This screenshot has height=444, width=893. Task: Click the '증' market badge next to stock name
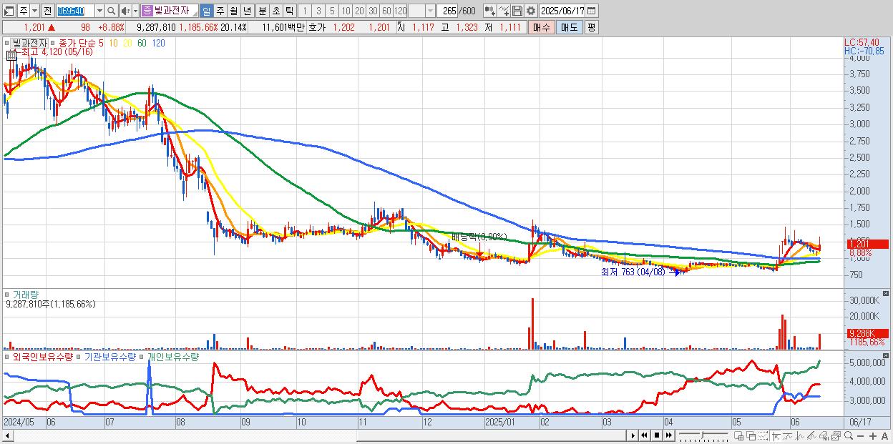146,11
